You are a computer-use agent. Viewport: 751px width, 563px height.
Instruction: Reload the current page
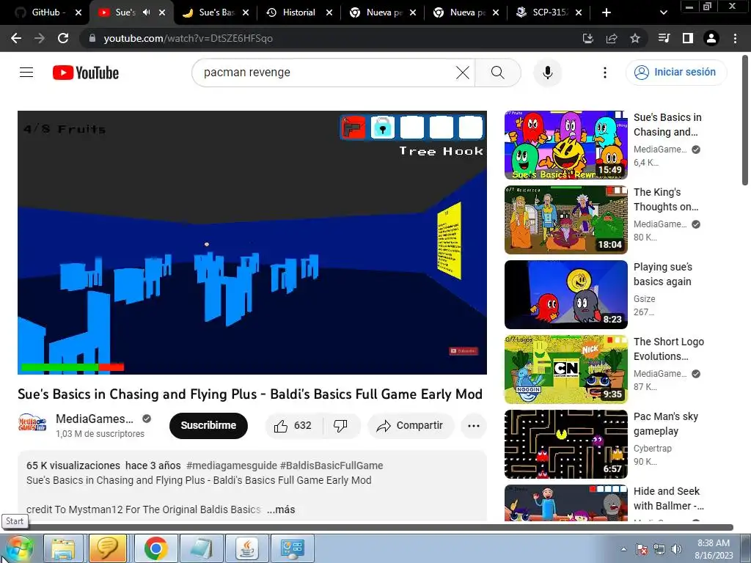63,38
